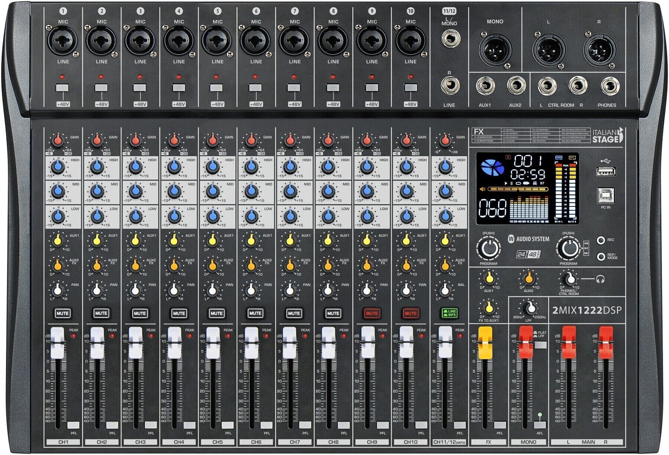669x455 pixels.
Task: Click the MAIN L red fader cap
Action: pos(569,342)
